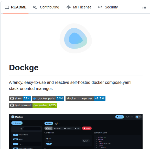Viewport: 150px width, 149px height.
Task: Click the + Compose button in screenshot
Action: click(17, 123)
